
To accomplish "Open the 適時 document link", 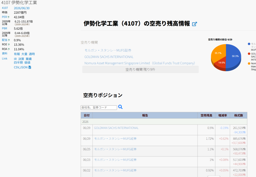I will 32,54.
